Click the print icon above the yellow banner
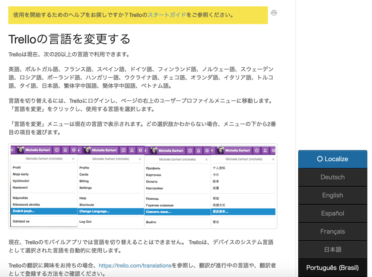This screenshot has width=372, height=277. pos(274,13)
